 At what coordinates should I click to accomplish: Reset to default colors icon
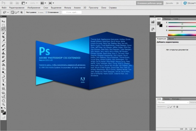[2, 108]
